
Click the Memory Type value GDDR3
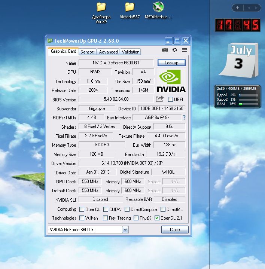(102, 145)
